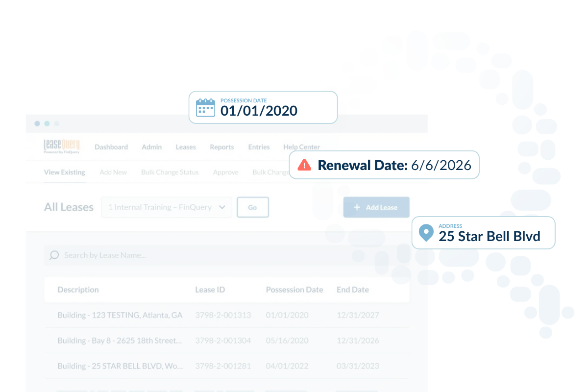This screenshot has width=588, height=392.
Task: Click the calendar icon on Possession Date card
Action: pyautogui.click(x=205, y=107)
